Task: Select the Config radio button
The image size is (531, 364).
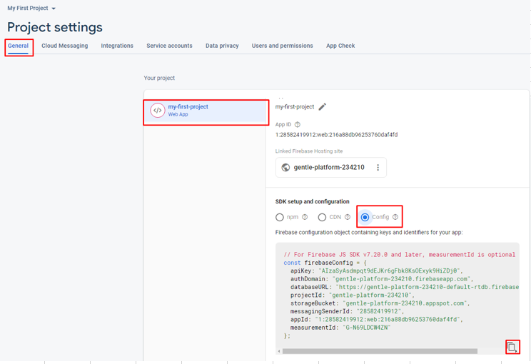Action: 365,217
